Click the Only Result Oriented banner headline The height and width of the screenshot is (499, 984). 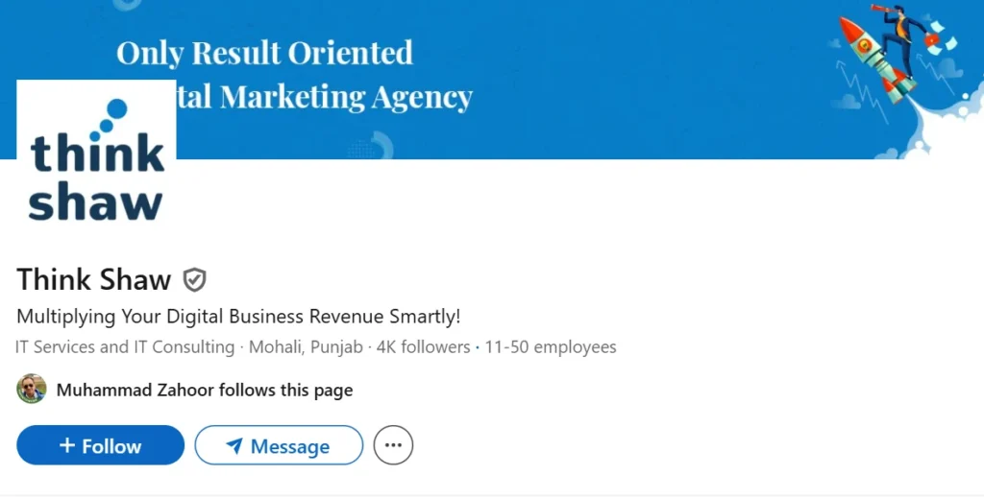pos(265,53)
